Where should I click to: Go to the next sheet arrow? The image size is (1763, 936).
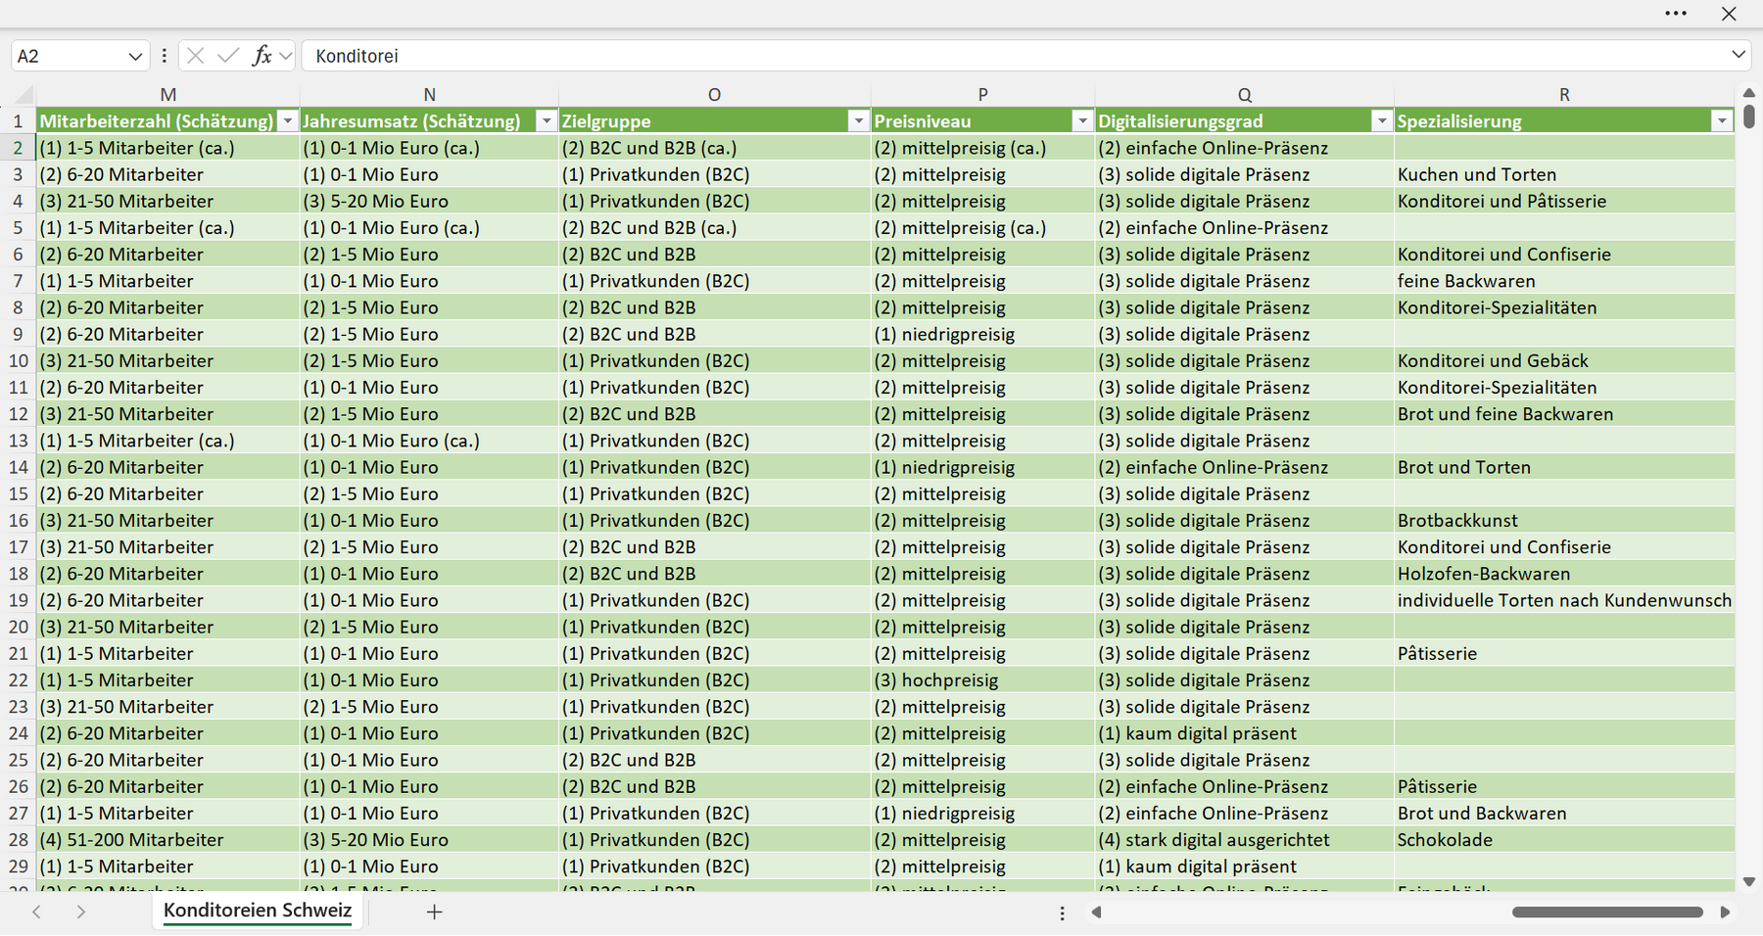[x=81, y=912]
